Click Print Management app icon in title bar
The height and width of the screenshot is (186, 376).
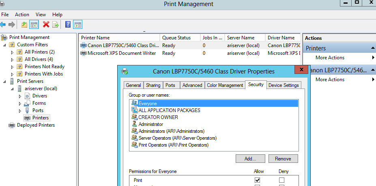[2, 3]
